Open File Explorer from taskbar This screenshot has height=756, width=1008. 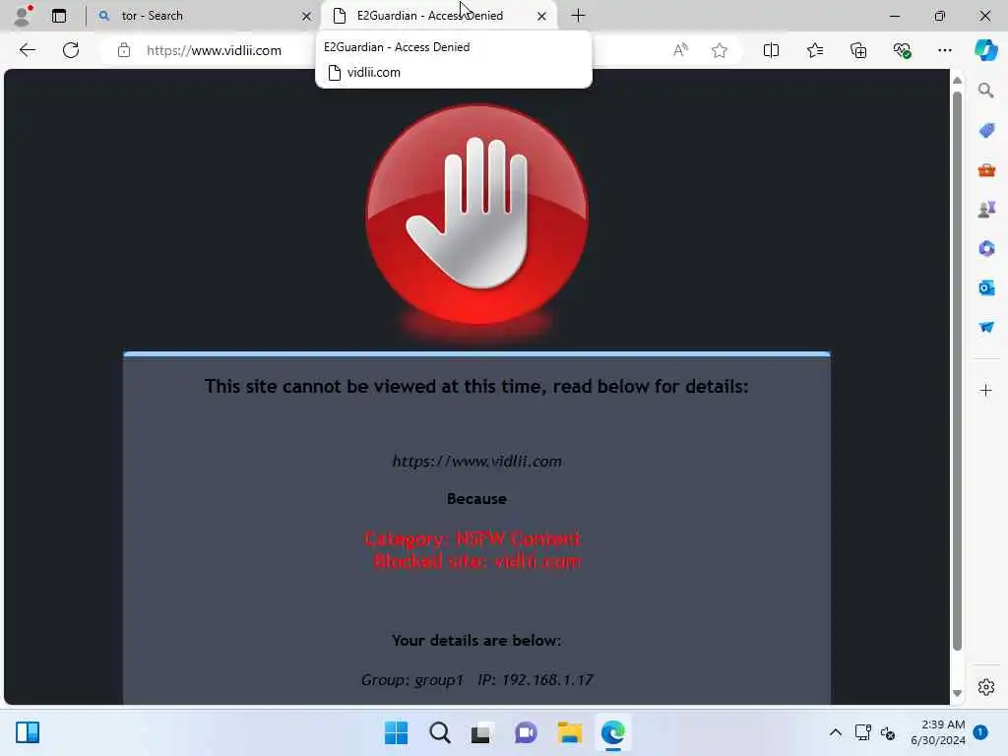coord(570,732)
